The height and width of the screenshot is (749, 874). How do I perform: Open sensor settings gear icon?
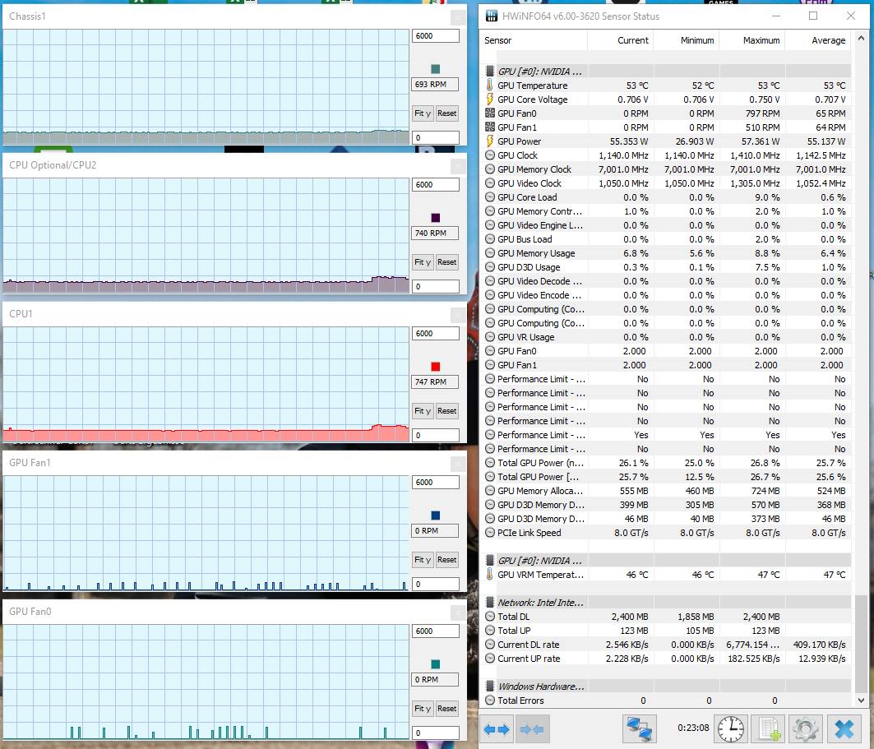806,729
